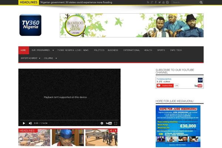
Task: Expand the Entertainment dropdown arrow
Action: 40,58
